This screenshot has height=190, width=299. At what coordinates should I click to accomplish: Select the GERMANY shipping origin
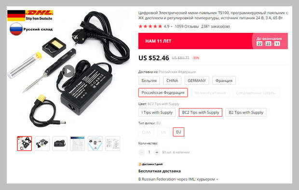pos(197,81)
